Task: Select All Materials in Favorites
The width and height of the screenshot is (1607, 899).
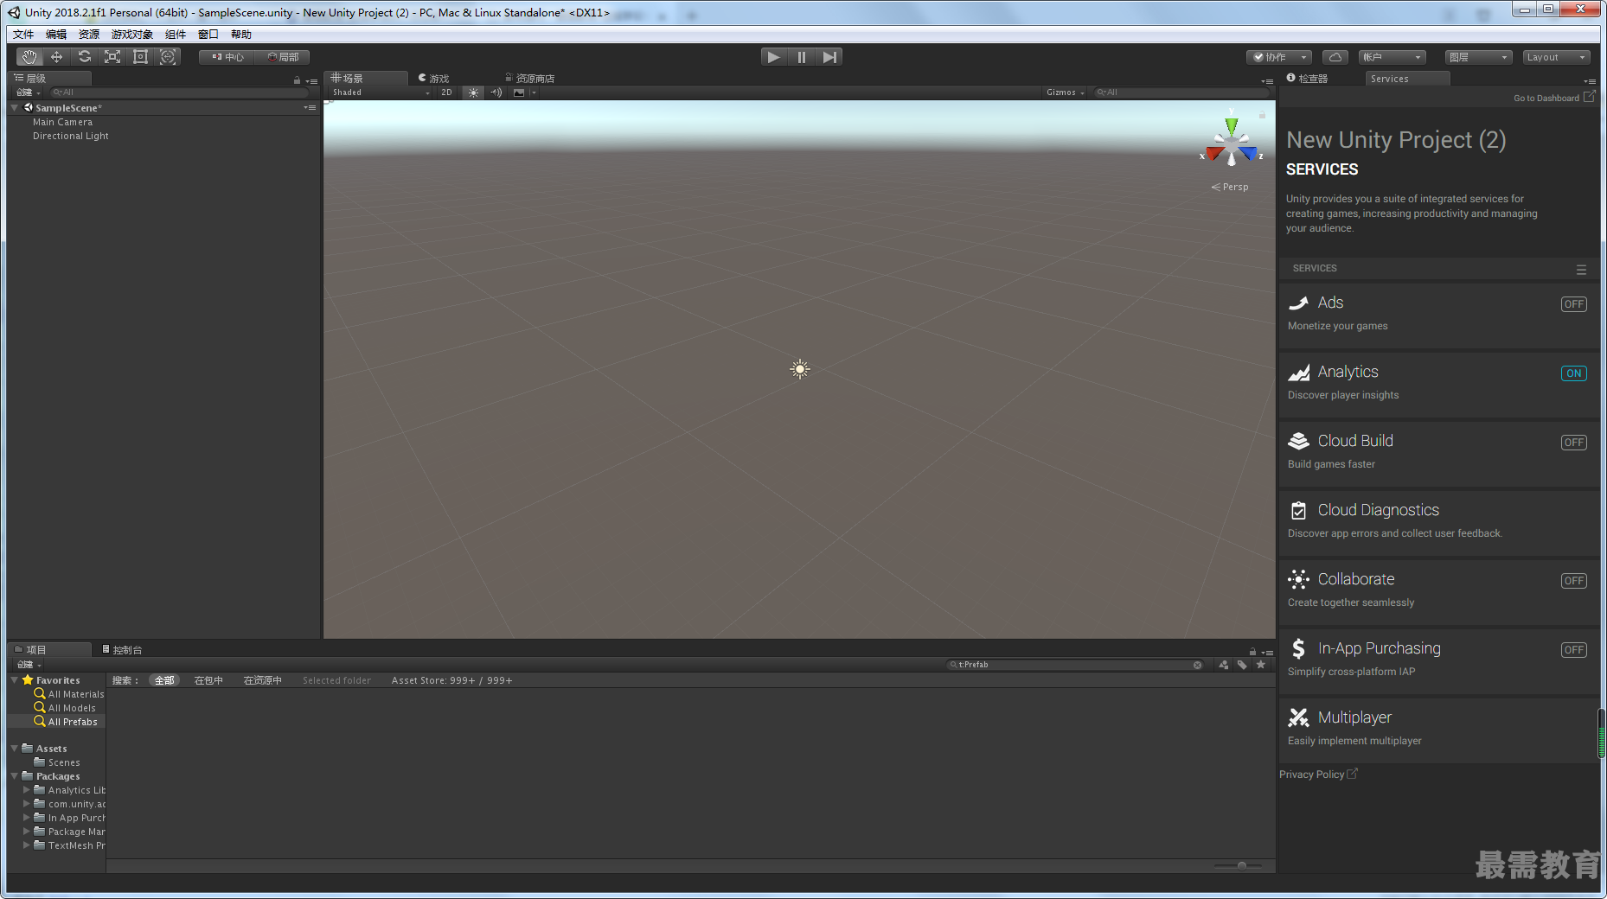Action: (x=68, y=694)
